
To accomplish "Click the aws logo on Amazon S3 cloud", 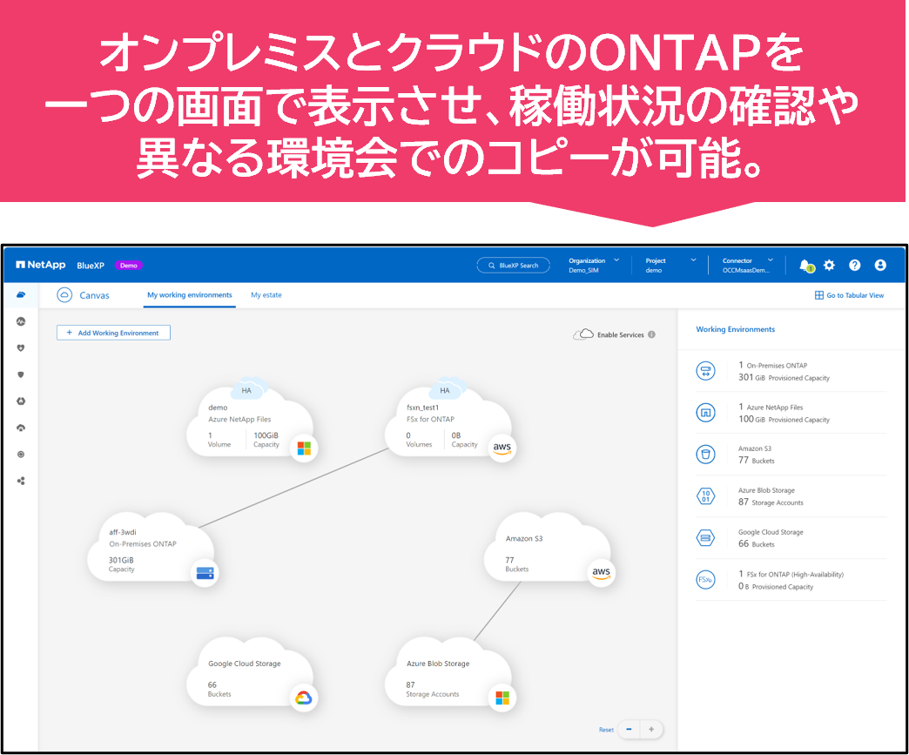I will 601,573.
